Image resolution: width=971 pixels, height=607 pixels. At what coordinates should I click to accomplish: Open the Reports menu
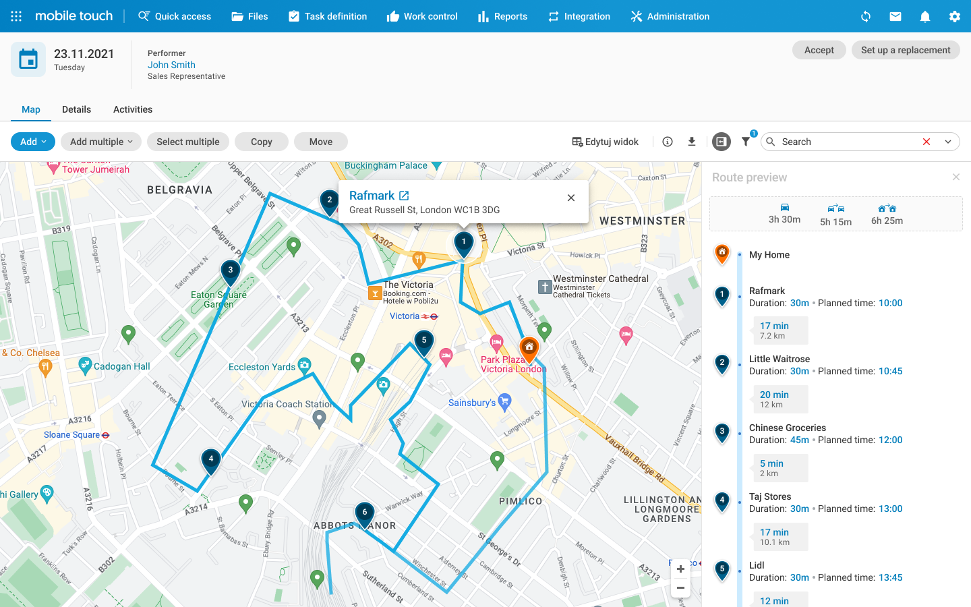pyautogui.click(x=502, y=16)
